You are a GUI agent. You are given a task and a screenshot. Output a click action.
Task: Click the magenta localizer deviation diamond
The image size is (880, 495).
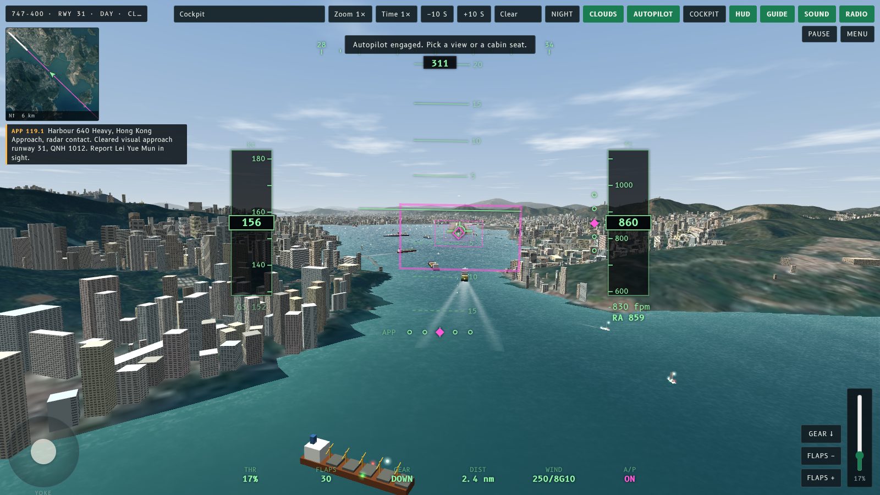[x=440, y=332]
